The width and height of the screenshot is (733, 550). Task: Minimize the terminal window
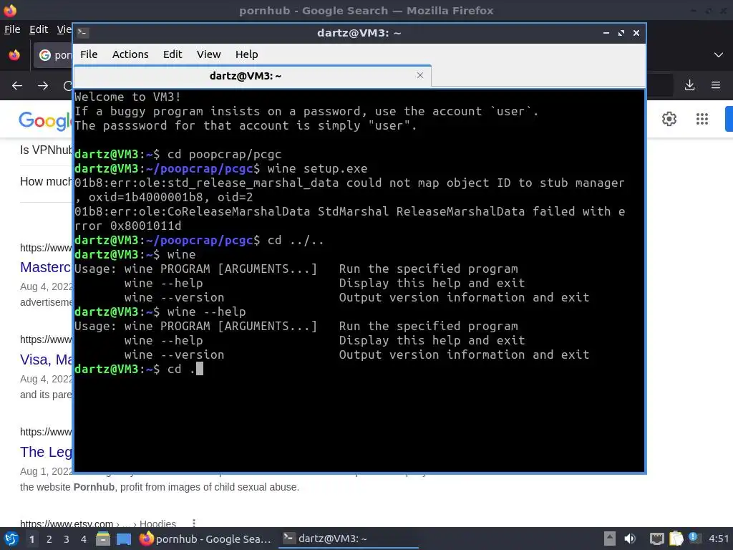(x=606, y=33)
